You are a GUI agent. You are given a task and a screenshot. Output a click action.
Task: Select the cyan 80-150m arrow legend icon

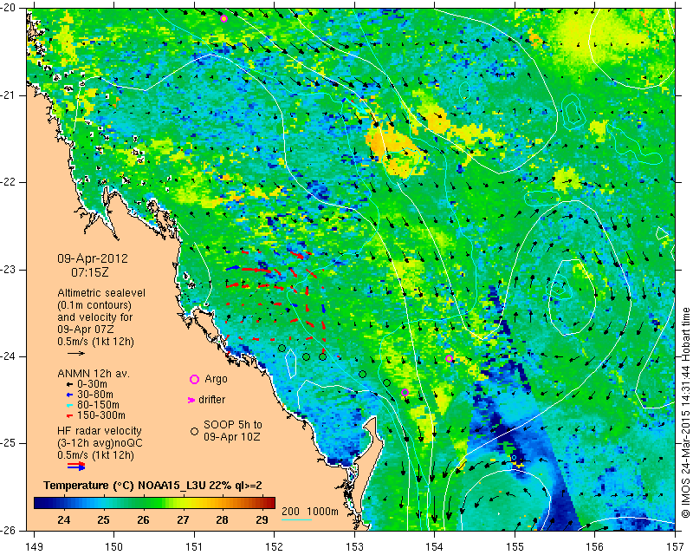pyautogui.click(x=69, y=405)
